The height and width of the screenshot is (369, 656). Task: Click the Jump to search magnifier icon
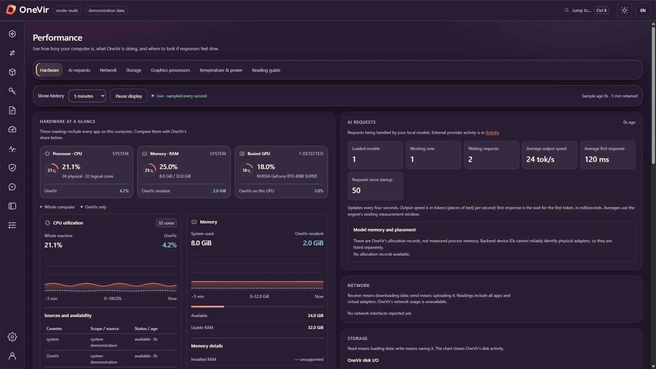(x=567, y=10)
